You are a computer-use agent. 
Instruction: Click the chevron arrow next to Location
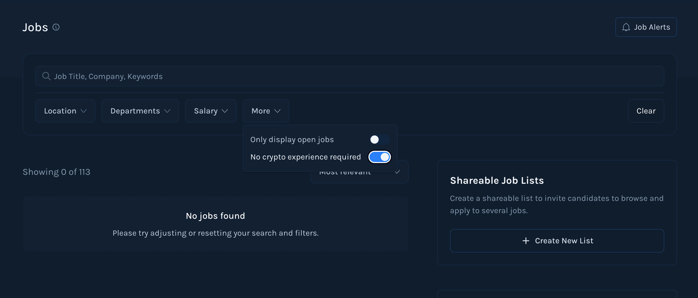click(84, 111)
